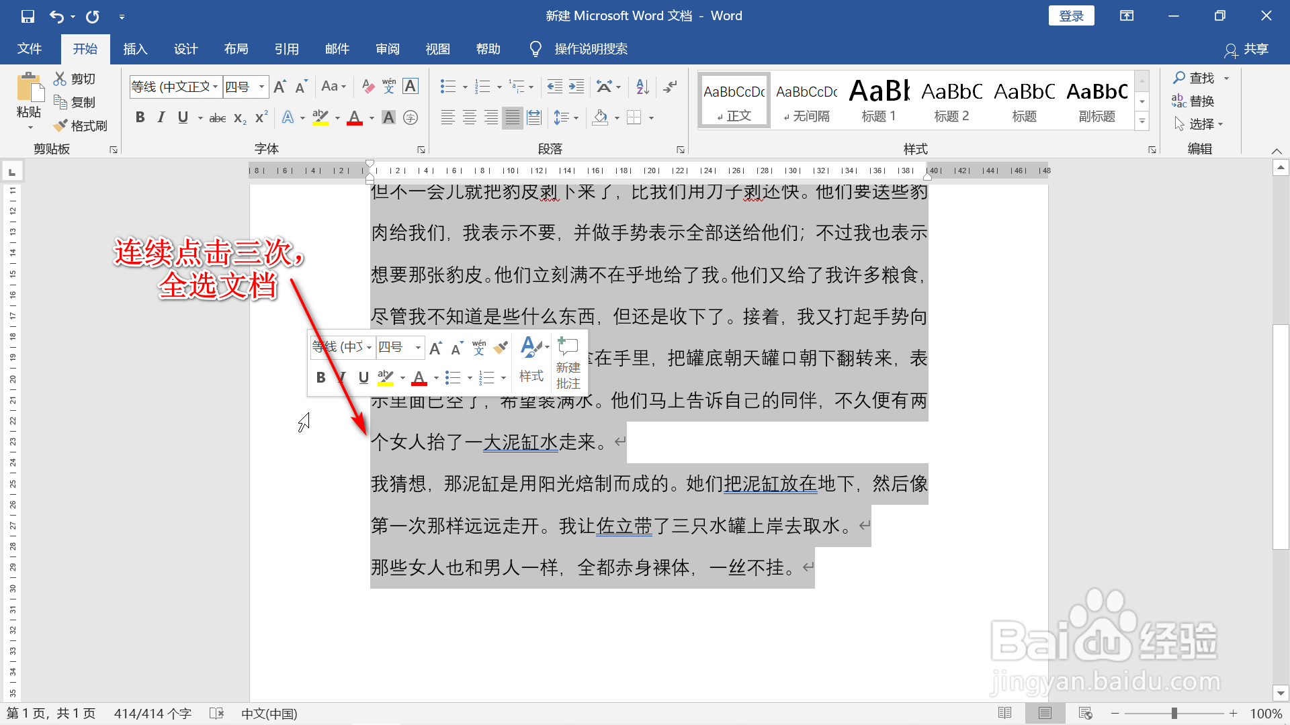Toggle italic formatting
This screenshot has height=725, width=1290.
point(161,117)
